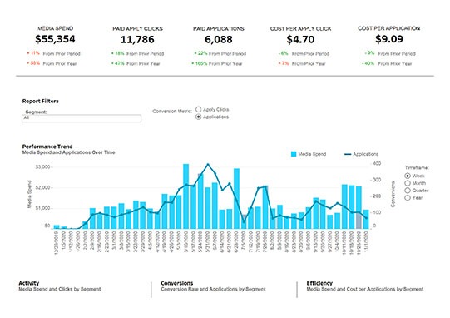Open the Efficiency section

click(x=319, y=283)
